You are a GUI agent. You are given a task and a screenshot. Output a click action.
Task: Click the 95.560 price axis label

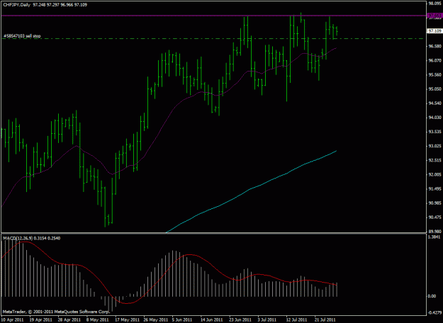434,74
